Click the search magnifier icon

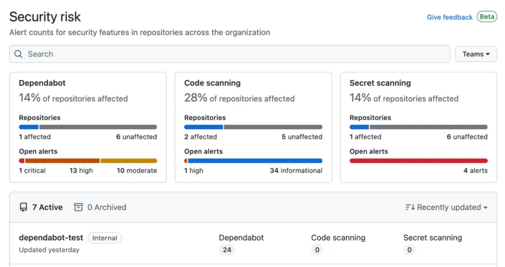point(18,54)
